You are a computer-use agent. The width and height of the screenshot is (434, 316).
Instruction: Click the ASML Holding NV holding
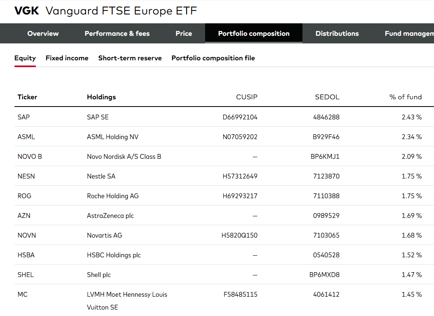tap(113, 137)
